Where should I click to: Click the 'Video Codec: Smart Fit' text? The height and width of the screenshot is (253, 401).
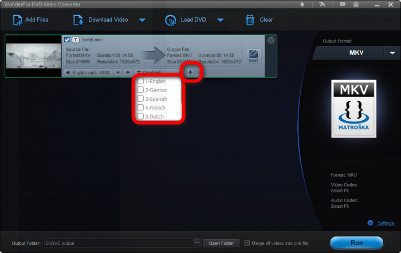click(x=344, y=188)
